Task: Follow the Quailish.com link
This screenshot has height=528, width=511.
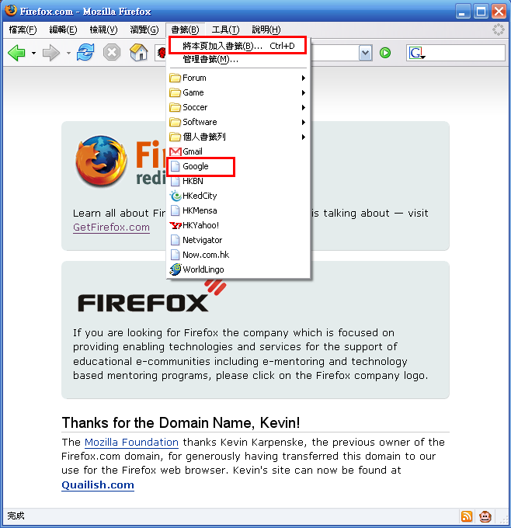Action: [x=98, y=485]
